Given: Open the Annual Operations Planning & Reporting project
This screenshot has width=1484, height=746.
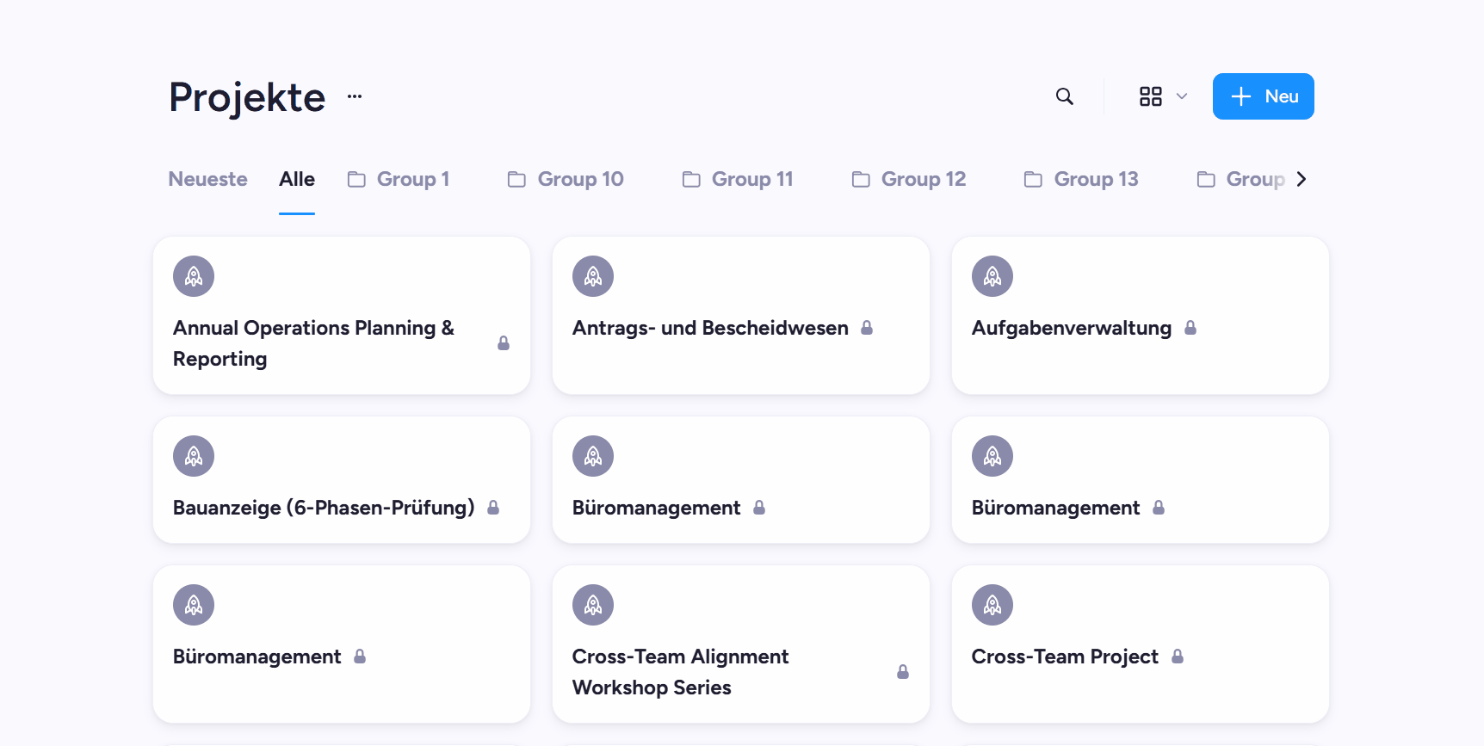Looking at the screenshot, I should 342,316.
